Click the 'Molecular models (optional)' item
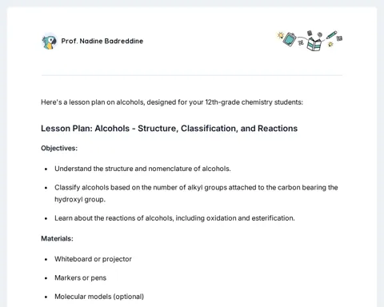 point(99,297)
